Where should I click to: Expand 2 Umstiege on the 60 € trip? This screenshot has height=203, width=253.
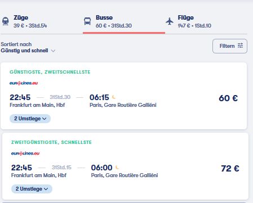[x=30, y=119]
